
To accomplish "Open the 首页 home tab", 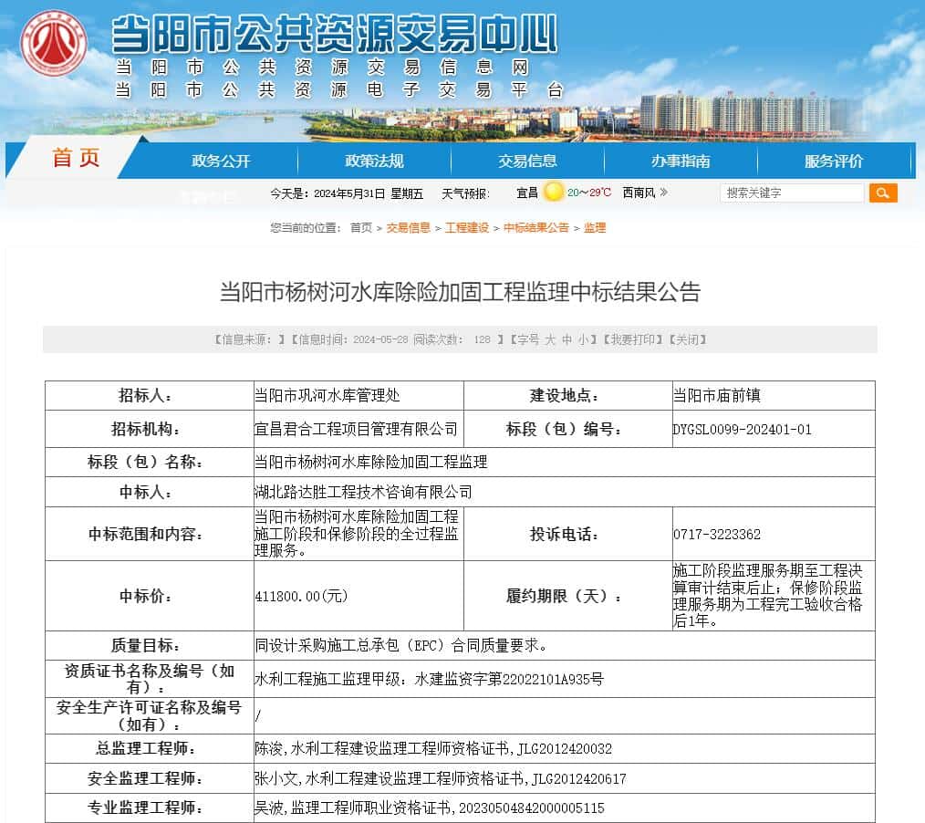I will (x=76, y=160).
